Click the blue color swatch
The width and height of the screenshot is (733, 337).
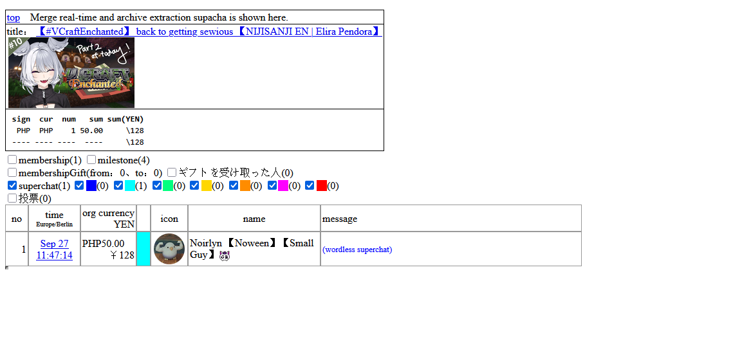click(91, 186)
